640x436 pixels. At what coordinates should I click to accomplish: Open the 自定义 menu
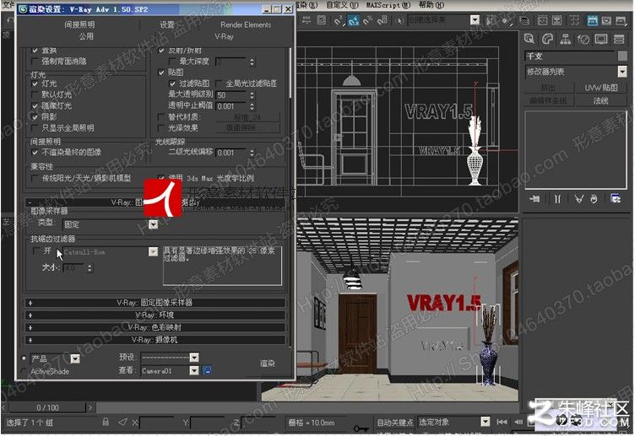tap(342, 5)
